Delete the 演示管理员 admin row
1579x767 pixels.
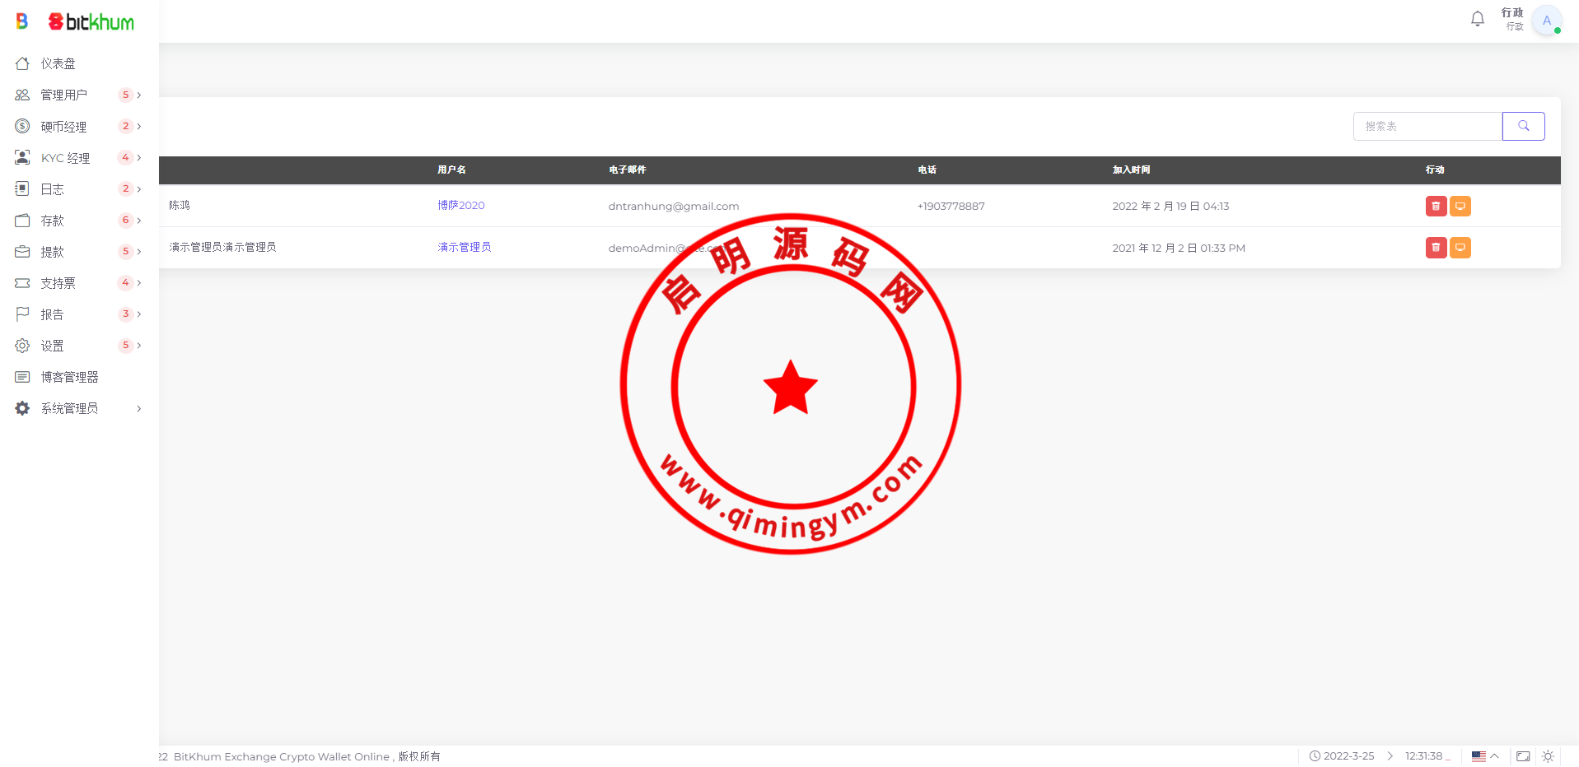coord(1436,248)
